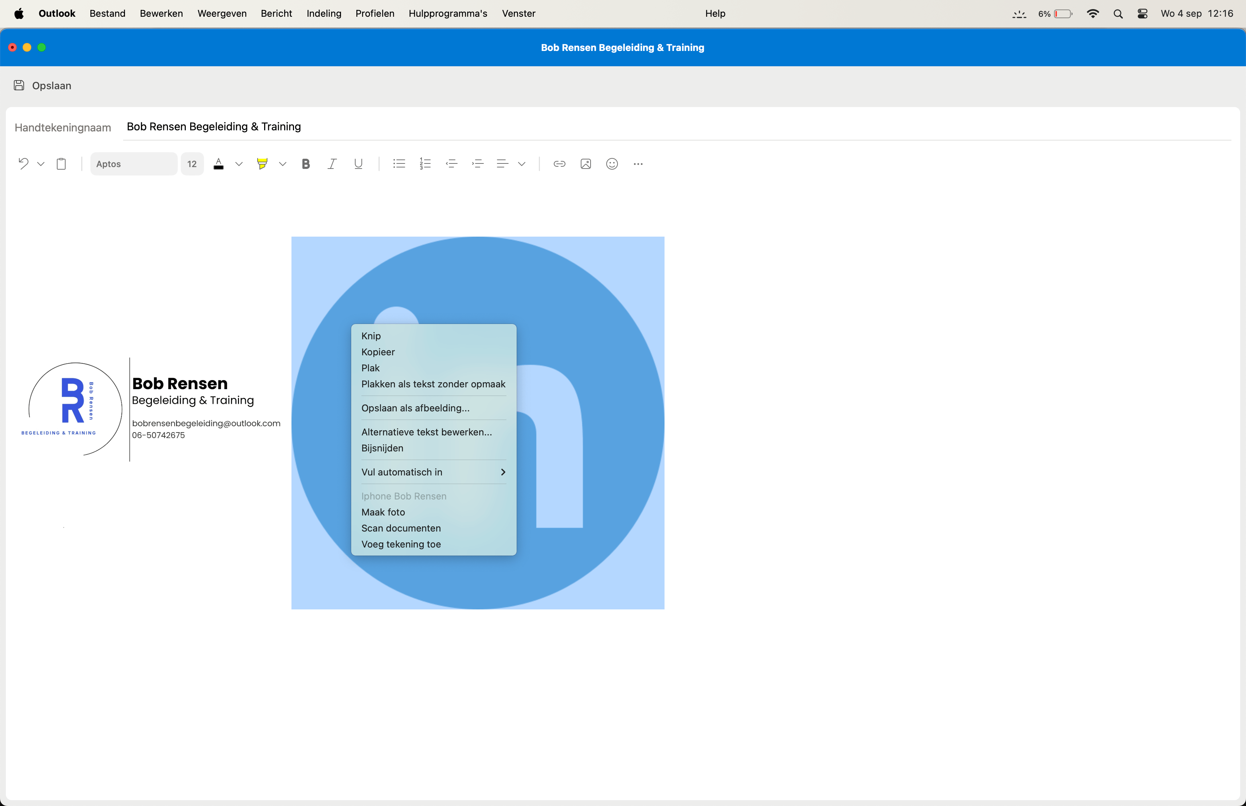Undo the last edit
The width and height of the screenshot is (1246, 806).
point(23,164)
